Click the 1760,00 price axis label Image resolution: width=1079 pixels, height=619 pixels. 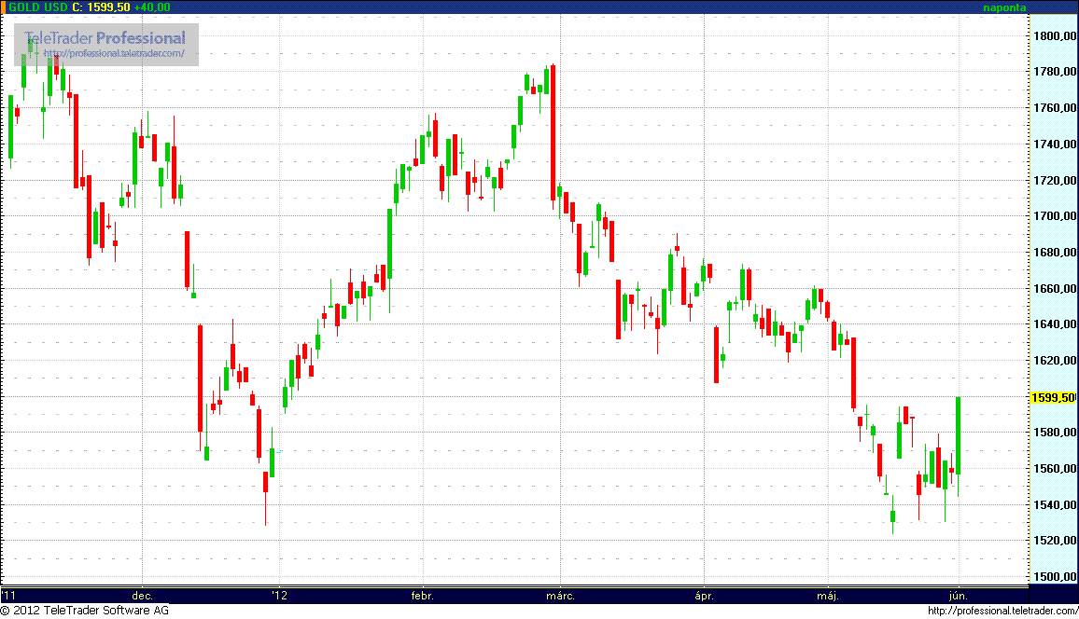point(1054,108)
